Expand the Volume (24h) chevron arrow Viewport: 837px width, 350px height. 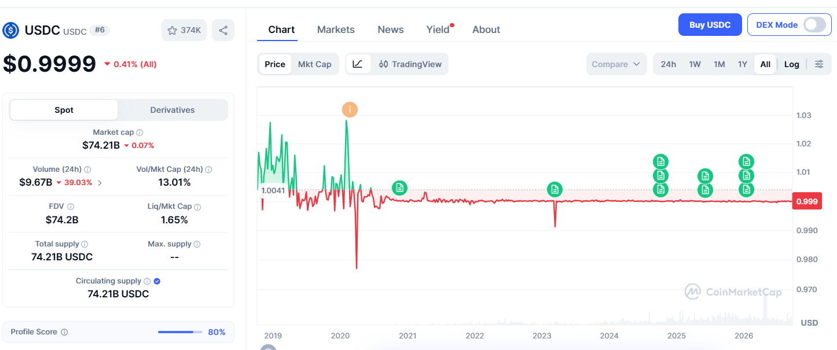point(100,183)
